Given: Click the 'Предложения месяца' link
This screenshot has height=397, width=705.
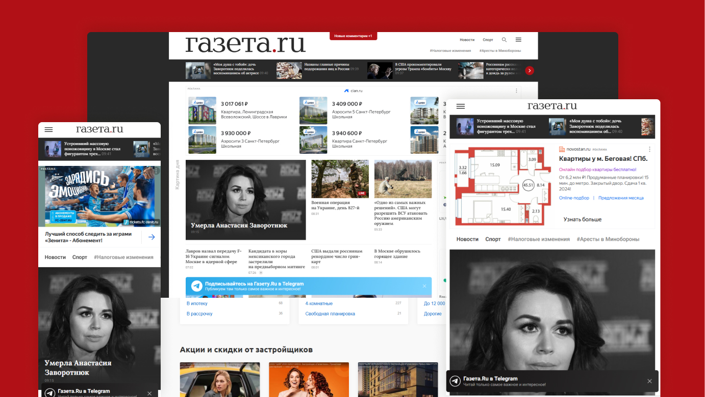Looking at the screenshot, I should click(x=621, y=198).
